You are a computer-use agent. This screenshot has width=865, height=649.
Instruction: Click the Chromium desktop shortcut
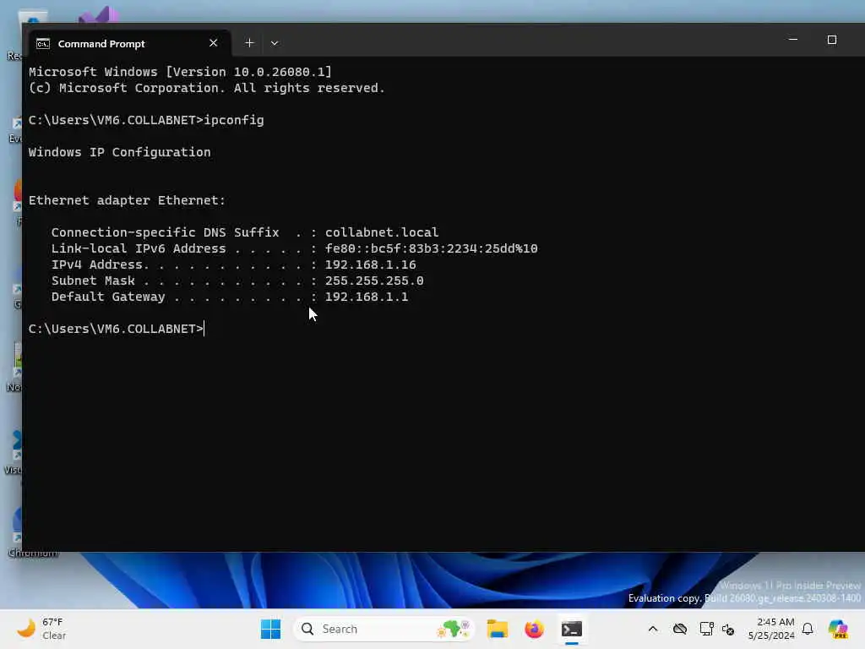(x=19, y=532)
